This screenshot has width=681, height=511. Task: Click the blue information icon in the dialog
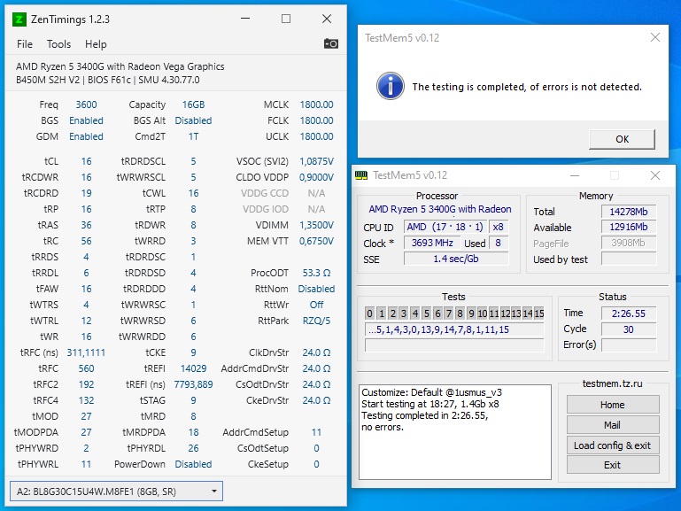point(390,86)
